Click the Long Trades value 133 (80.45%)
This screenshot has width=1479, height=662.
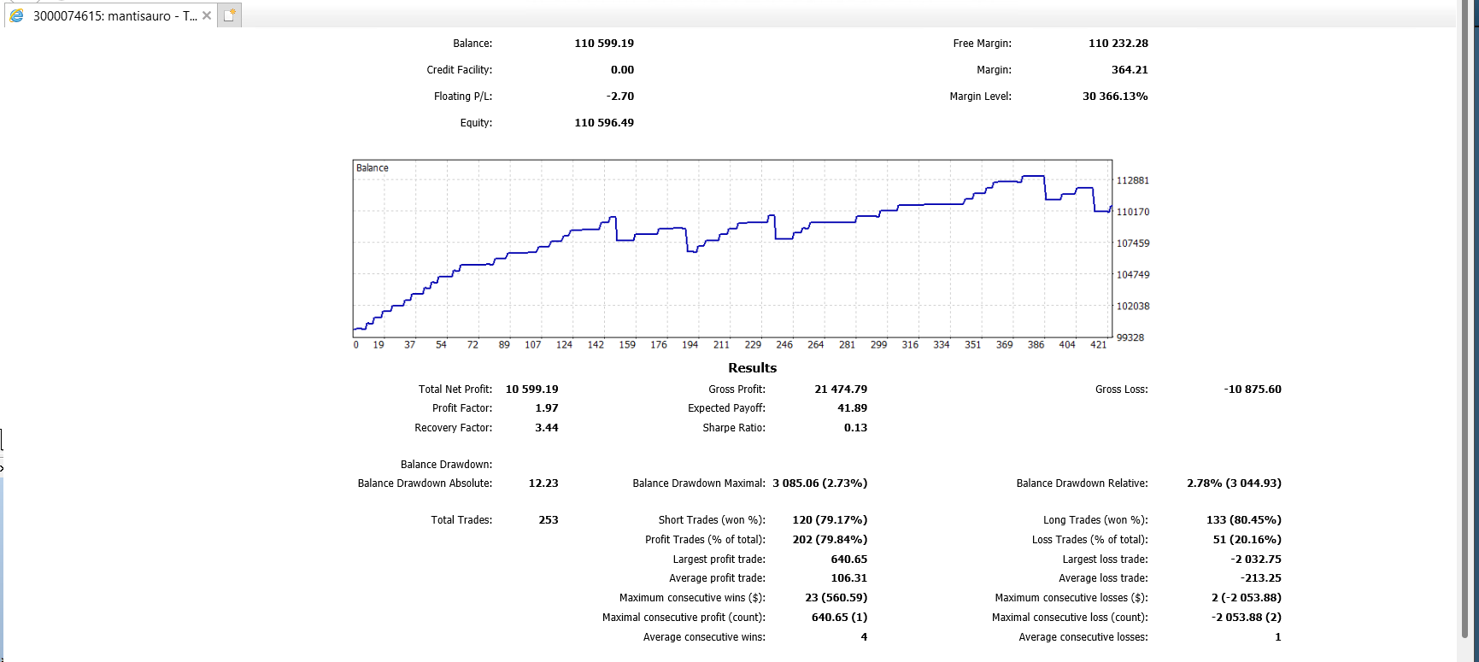coord(1243,520)
